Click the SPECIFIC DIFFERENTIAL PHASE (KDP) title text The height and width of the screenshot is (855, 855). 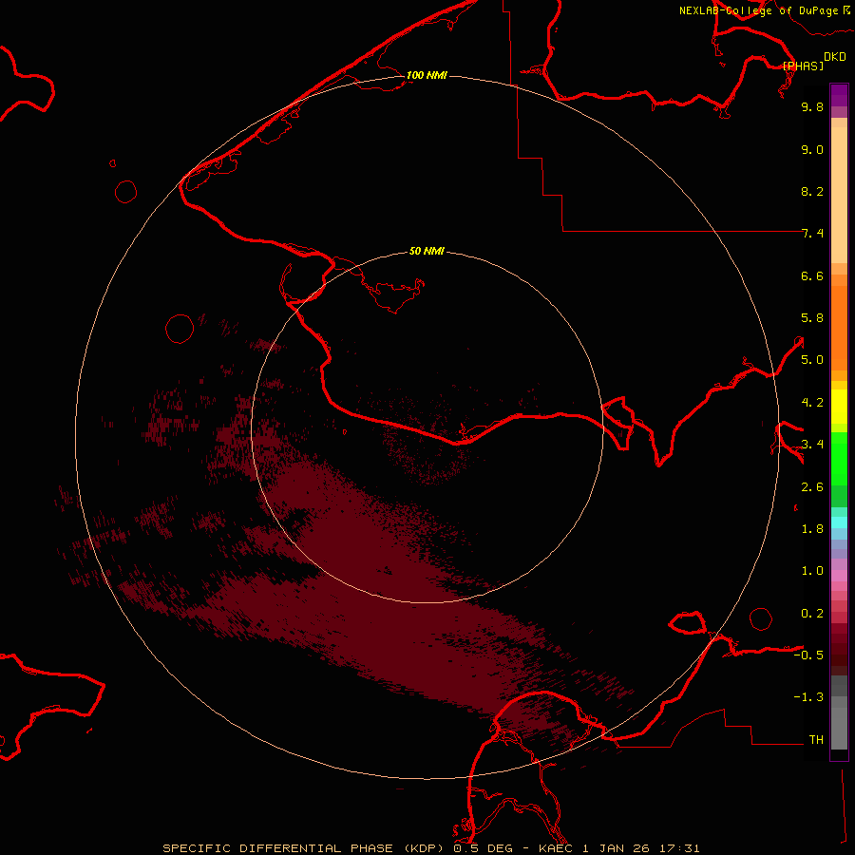pyautogui.click(x=303, y=848)
